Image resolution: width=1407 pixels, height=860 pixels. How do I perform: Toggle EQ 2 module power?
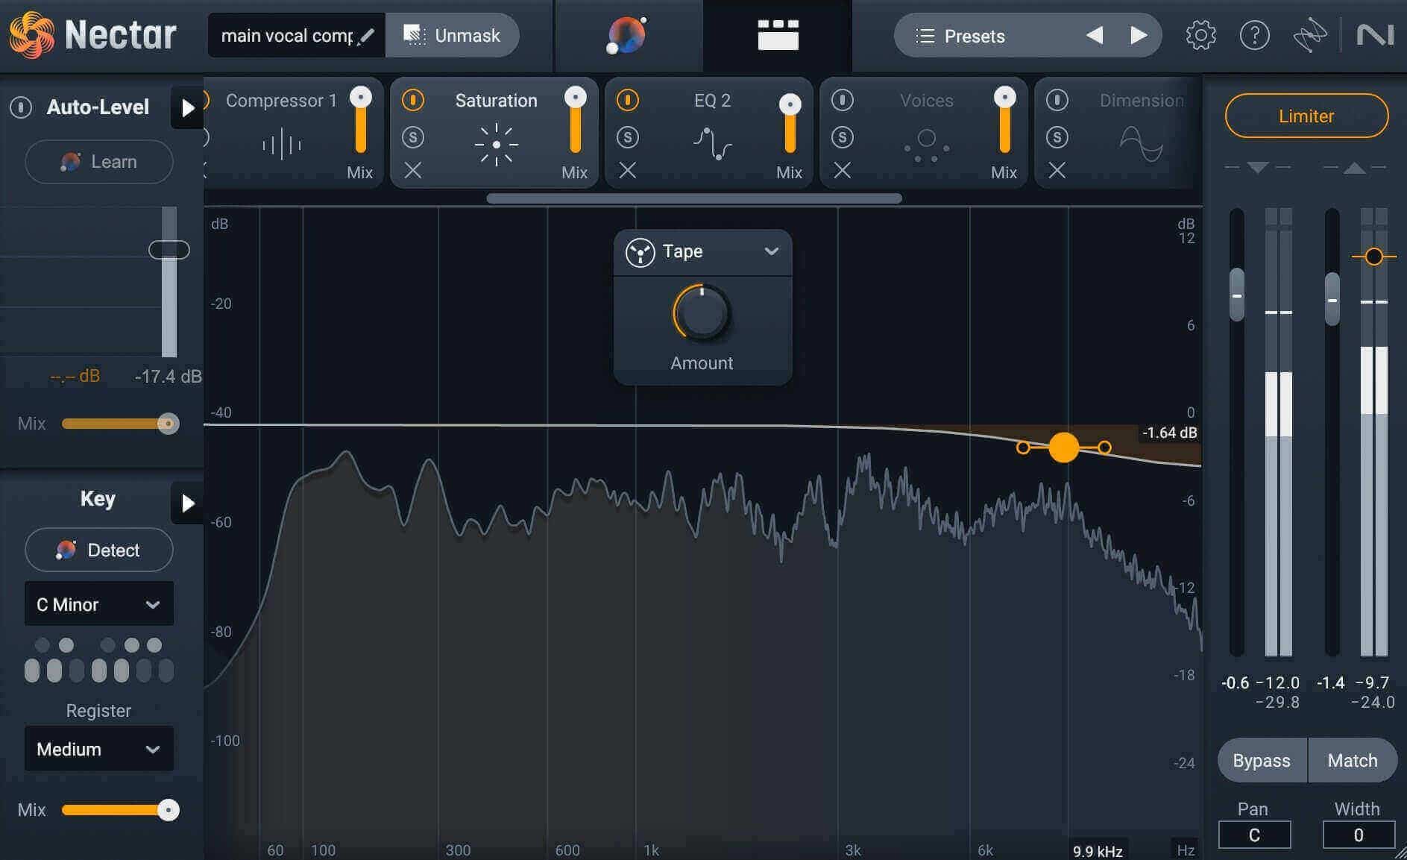[x=628, y=100]
